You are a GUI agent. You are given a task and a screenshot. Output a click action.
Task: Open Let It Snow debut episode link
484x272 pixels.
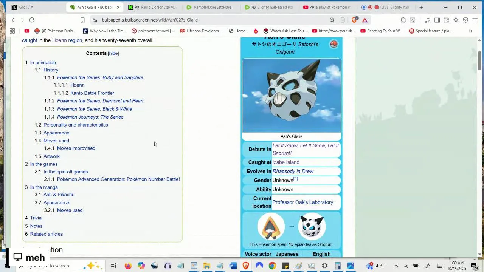coord(306,149)
